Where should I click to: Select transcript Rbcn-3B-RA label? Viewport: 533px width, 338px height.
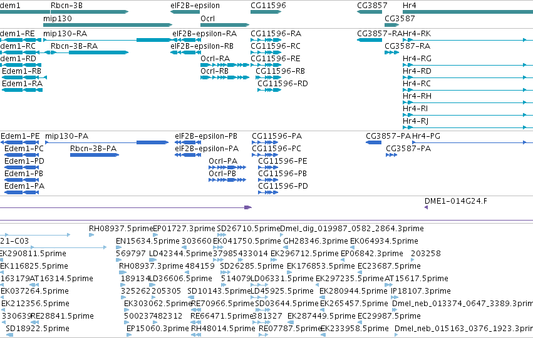pyautogui.click(x=74, y=46)
